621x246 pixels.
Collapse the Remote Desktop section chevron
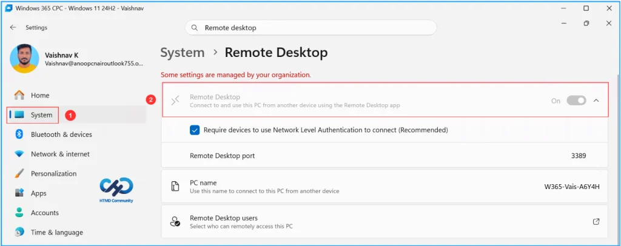[596, 101]
